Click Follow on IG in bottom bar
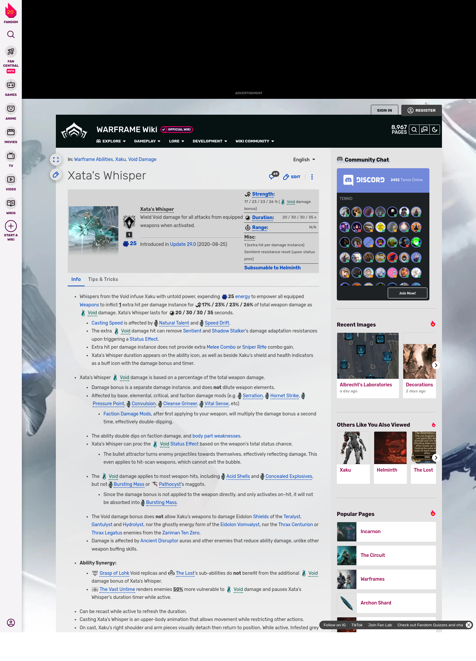Image resolution: width=476 pixels, height=661 pixels. (335, 625)
